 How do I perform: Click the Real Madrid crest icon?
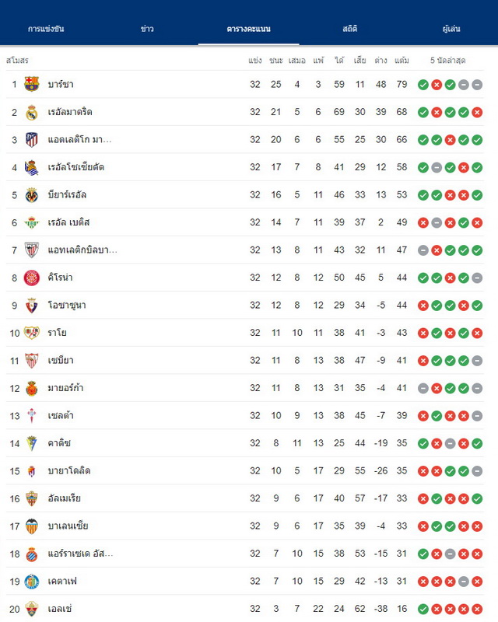(31, 112)
